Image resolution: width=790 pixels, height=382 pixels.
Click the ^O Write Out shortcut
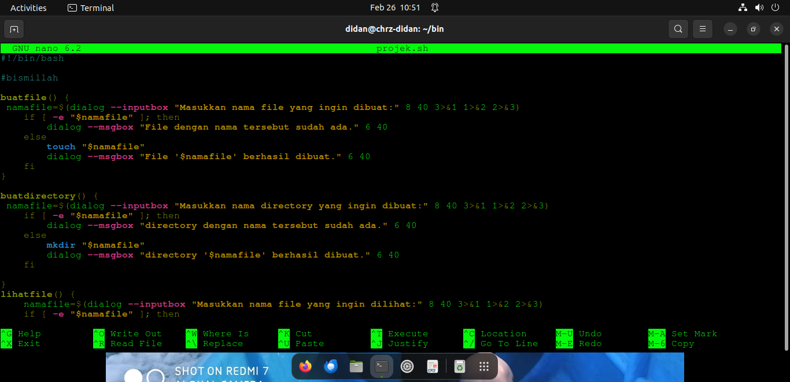(x=128, y=334)
